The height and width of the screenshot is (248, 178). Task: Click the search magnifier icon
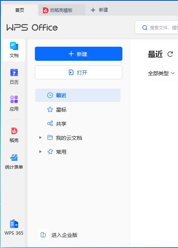(145, 28)
